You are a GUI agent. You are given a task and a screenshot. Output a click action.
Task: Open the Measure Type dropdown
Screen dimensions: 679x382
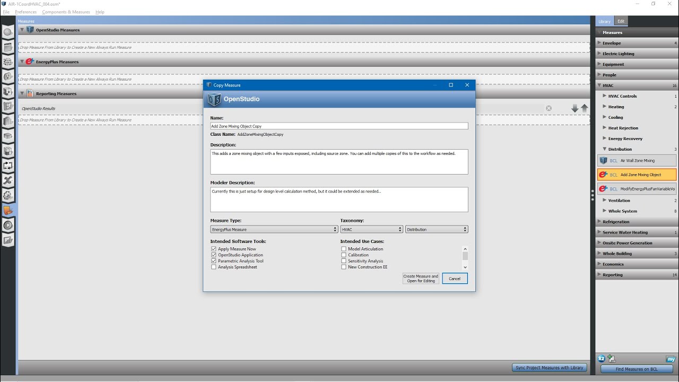pos(274,229)
